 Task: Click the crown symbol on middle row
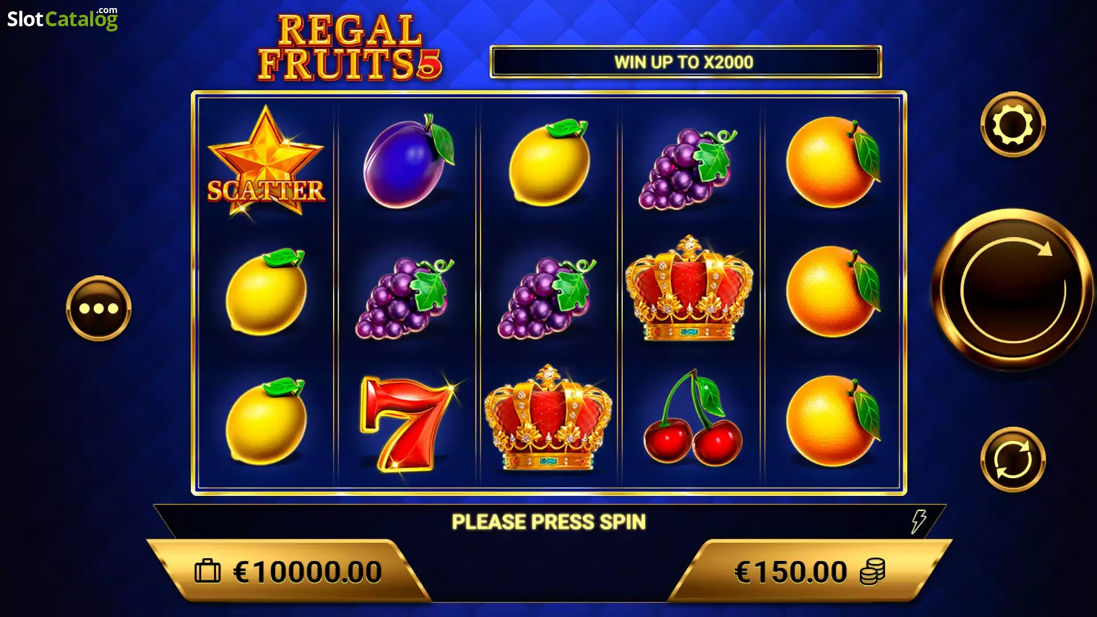[x=689, y=289]
